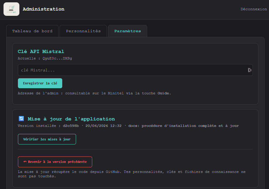
Task: Click the blue refresh icon beside Mise à jour
Action: pos(21,118)
